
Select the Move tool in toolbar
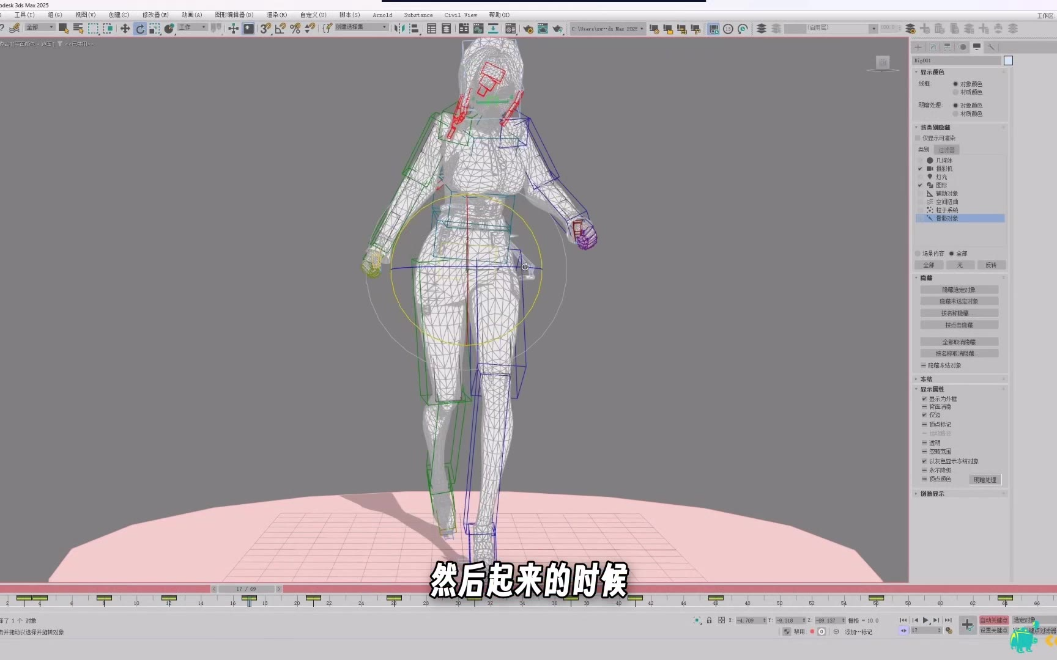coord(125,29)
